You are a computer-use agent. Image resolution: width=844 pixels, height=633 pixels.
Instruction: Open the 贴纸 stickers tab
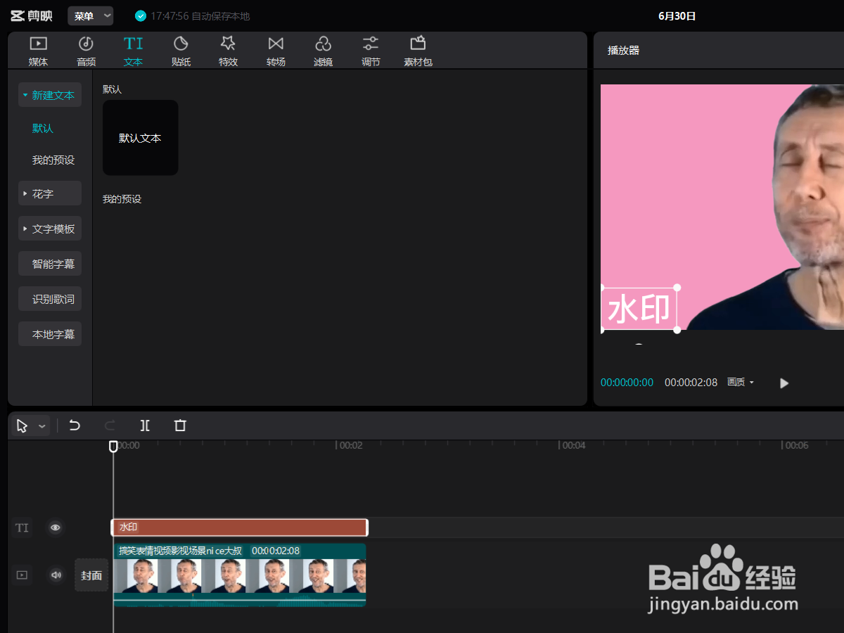pos(181,51)
